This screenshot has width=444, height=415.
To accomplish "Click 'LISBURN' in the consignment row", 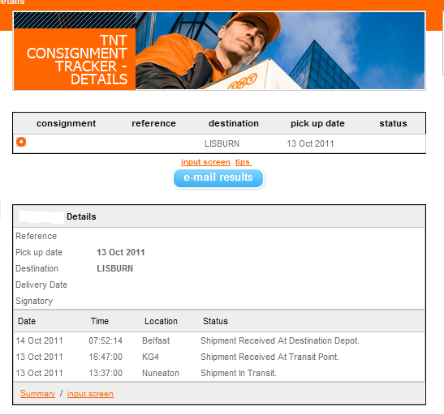I will tap(222, 143).
